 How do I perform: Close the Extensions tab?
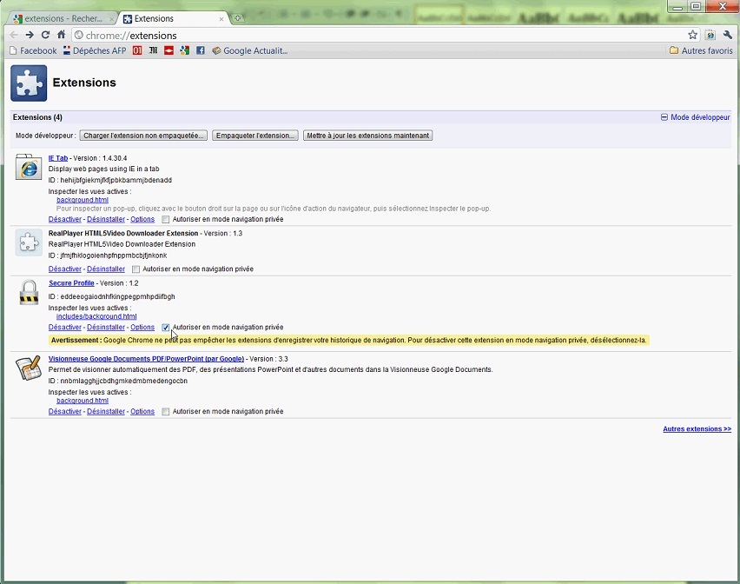pos(221,19)
